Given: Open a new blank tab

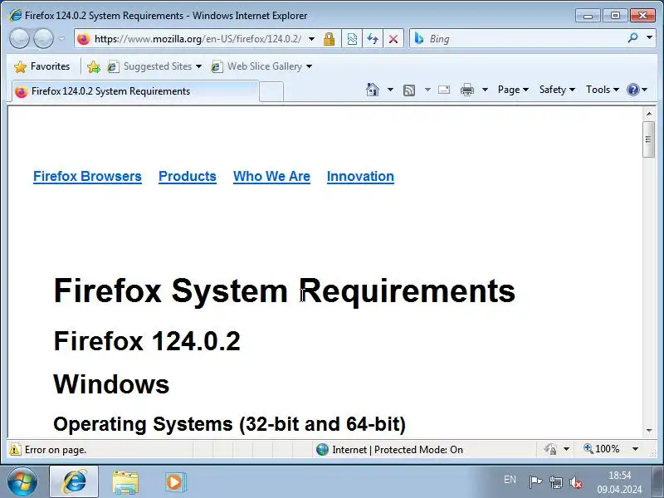Looking at the screenshot, I should (x=271, y=92).
